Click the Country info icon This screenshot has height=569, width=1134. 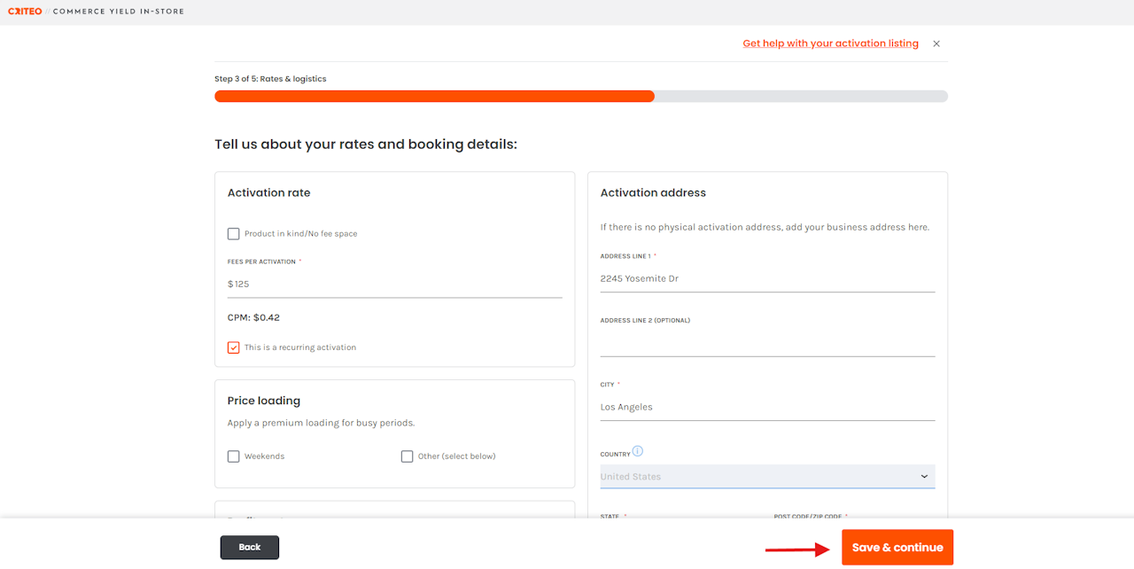(x=638, y=451)
